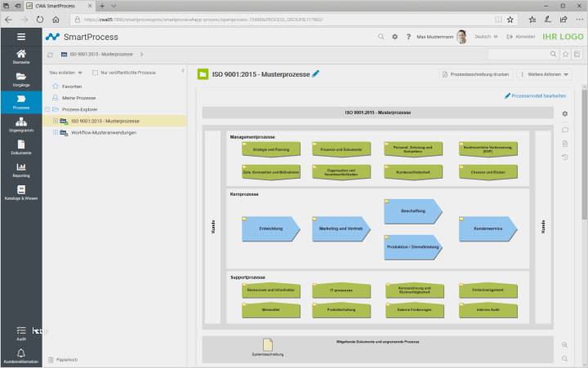Collapse the Prozess-Explorer tree node
The height and width of the screenshot is (368, 588).
pyautogui.click(x=47, y=109)
